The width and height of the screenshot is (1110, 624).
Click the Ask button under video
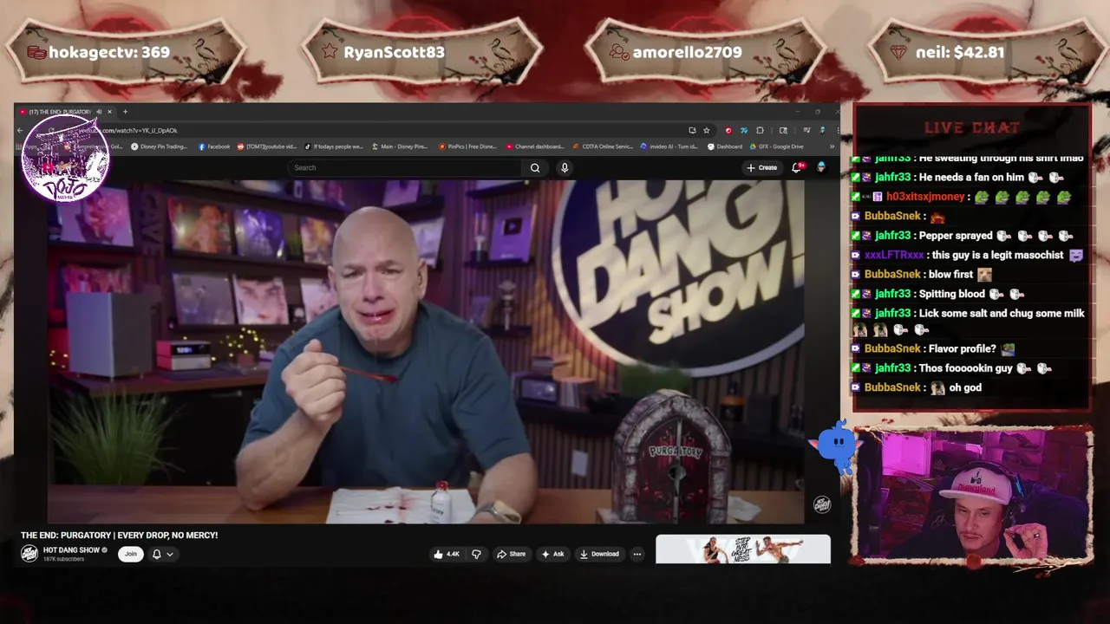click(553, 554)
